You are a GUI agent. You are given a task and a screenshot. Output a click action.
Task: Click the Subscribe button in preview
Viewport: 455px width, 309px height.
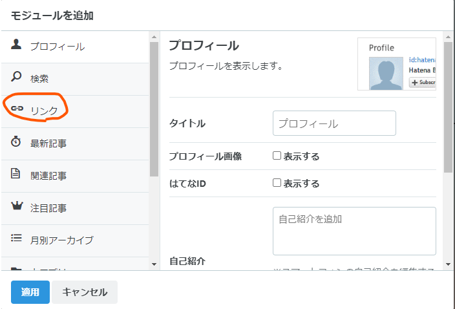[x=423, y=82]
